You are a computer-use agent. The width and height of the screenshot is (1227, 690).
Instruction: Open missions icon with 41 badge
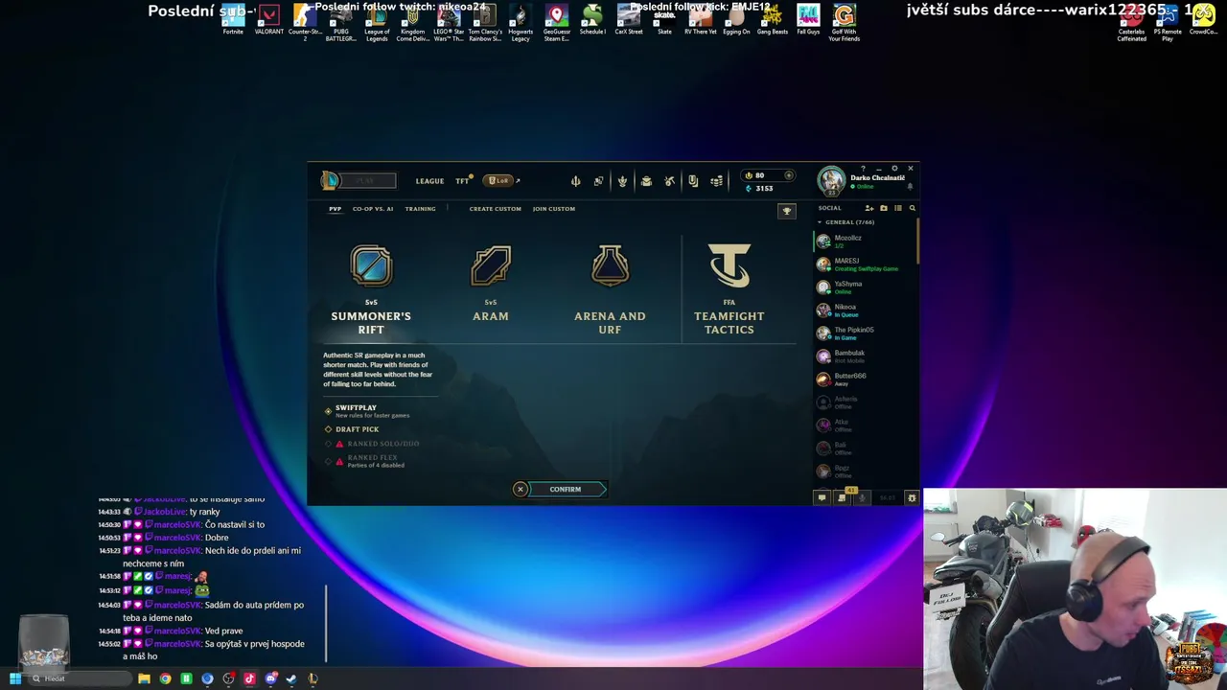pos(843,496)
